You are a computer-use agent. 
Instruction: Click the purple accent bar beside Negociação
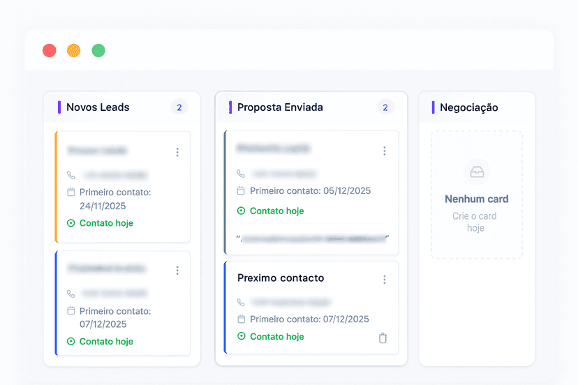coord(433,107)
